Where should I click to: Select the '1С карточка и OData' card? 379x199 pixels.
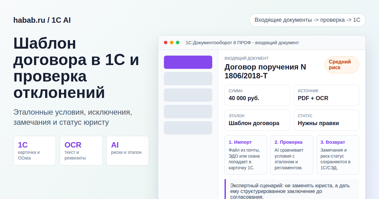(x=34, y=151)
